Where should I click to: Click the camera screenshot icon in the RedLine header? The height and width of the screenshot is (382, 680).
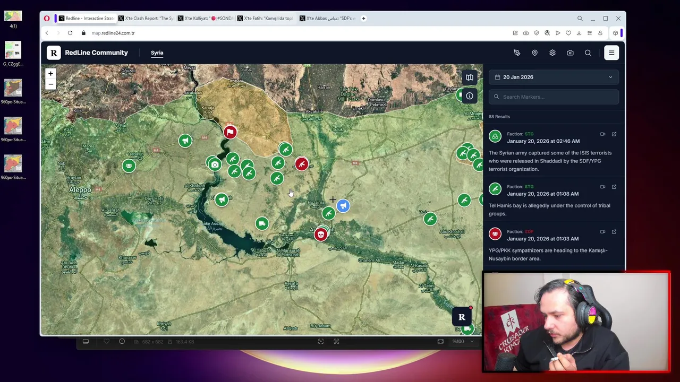(x=570, y=53)
